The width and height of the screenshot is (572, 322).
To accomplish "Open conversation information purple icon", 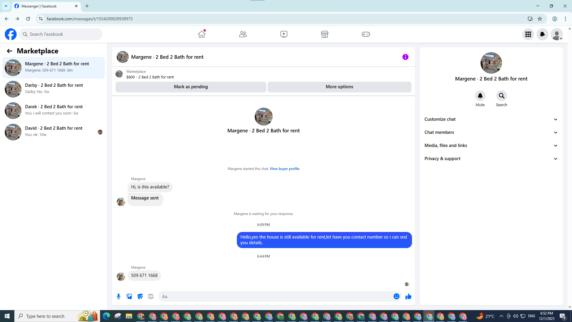I will click(x=405, y=57).
